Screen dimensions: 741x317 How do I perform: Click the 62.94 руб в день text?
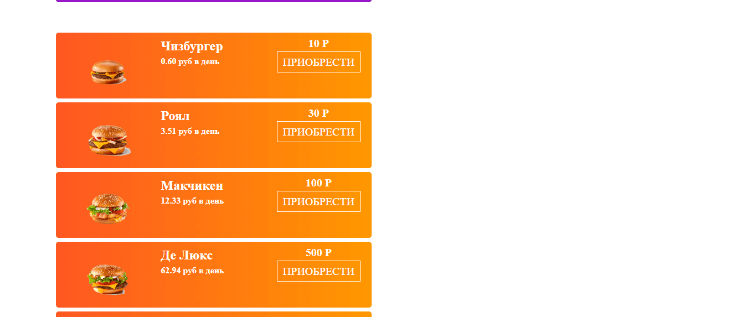click(192, 271)
